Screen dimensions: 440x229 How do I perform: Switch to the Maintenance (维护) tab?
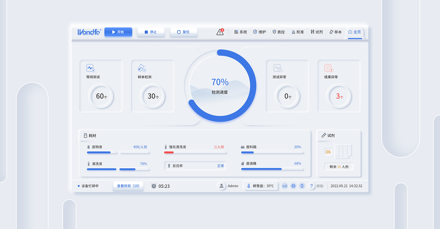260,32
